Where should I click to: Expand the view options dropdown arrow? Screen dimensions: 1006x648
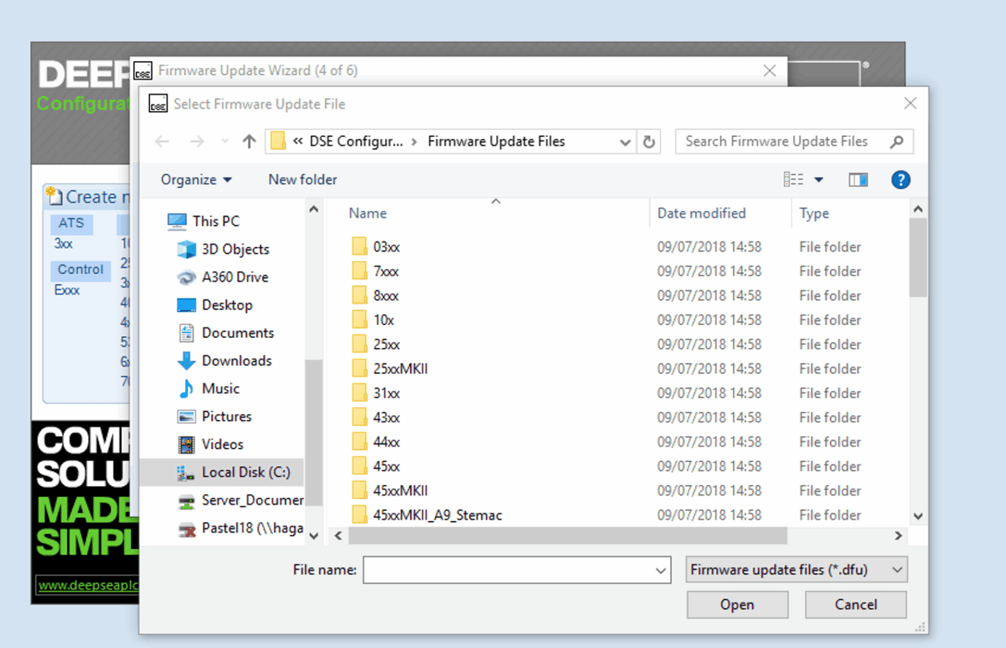tap(819, 180)
